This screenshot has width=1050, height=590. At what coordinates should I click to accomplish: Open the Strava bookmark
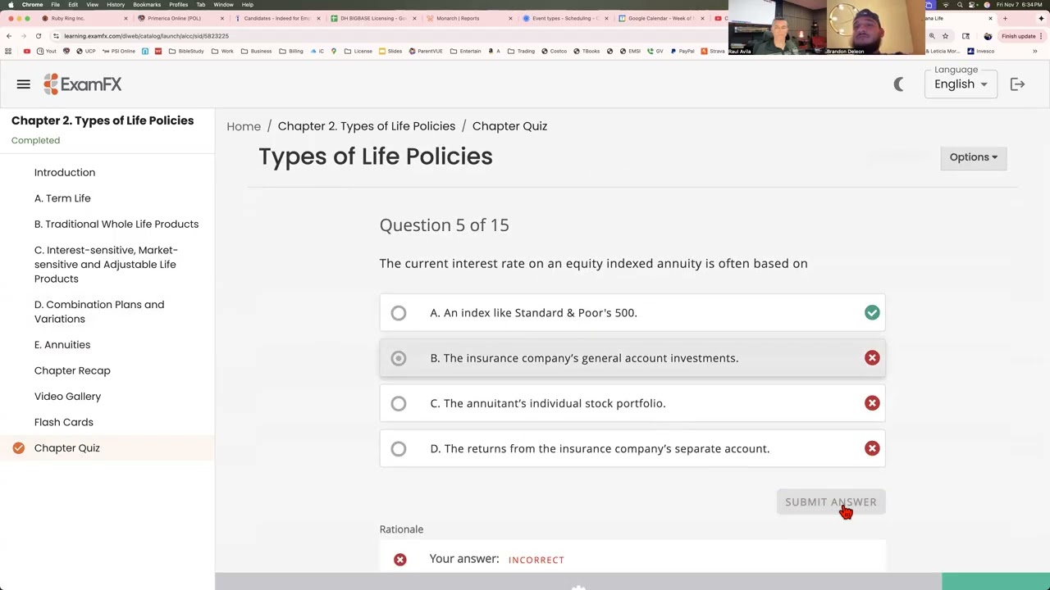[713, 51]
